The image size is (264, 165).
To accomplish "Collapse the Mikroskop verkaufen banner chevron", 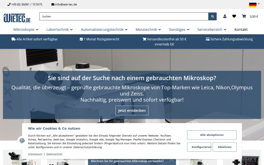I will (171, 160).
